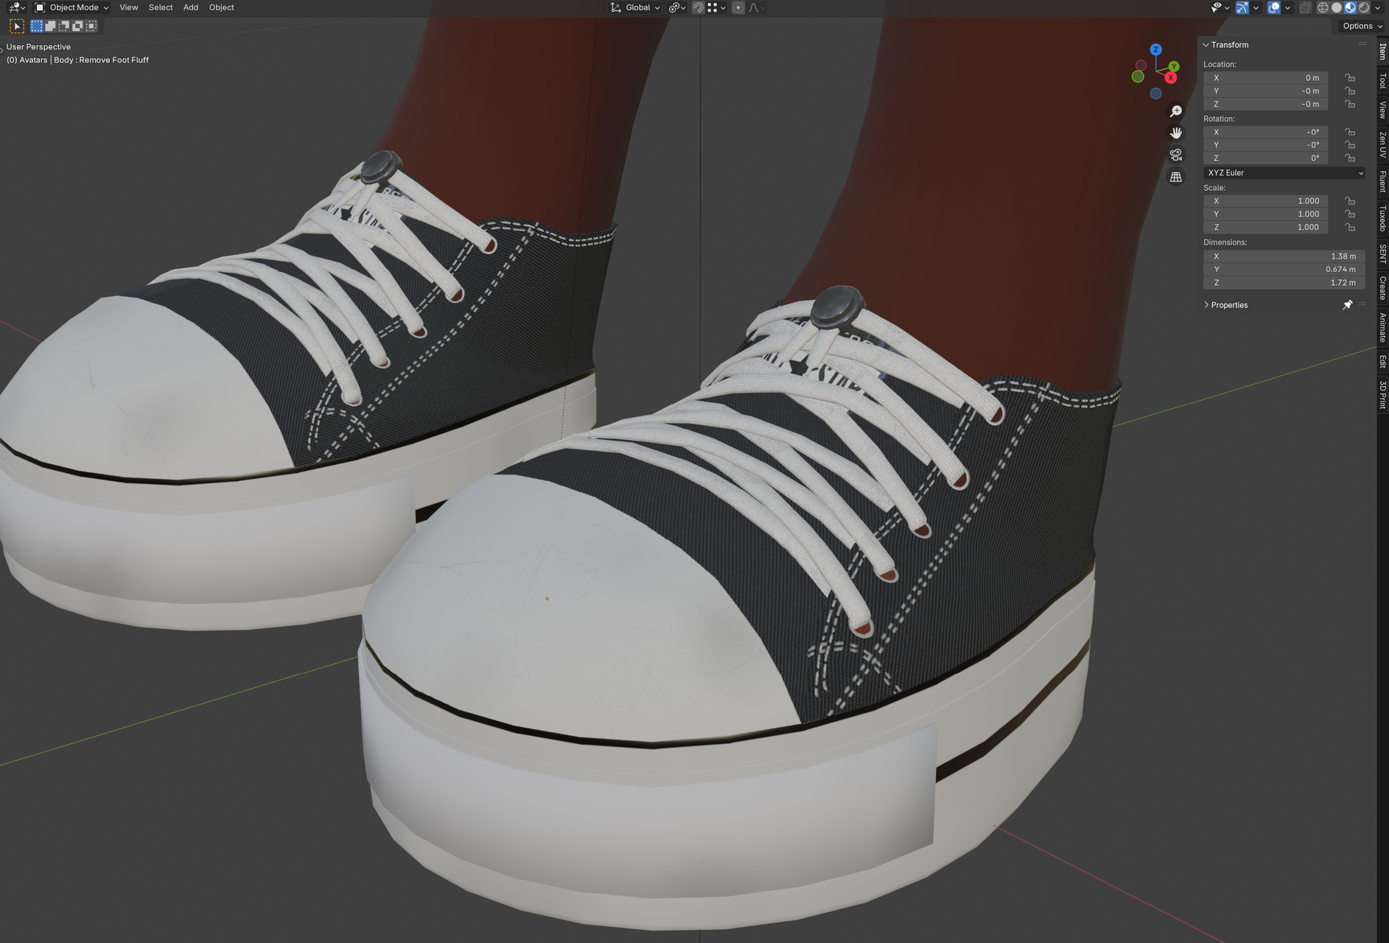This screenshot has width=1389, height=943.
Task: Choose the Invert Selection mode icon
Action: click(x=77, y=27)
